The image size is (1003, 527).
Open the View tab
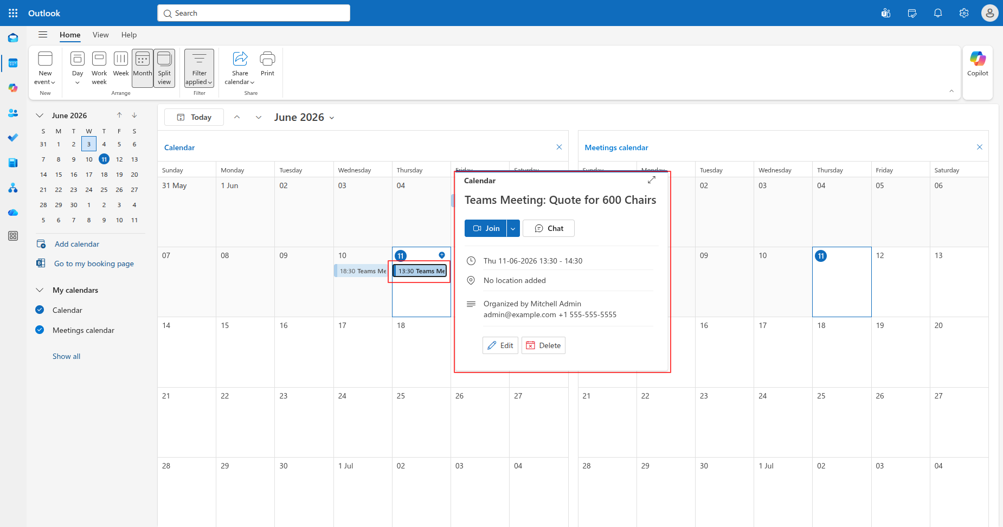click(100, 35)
